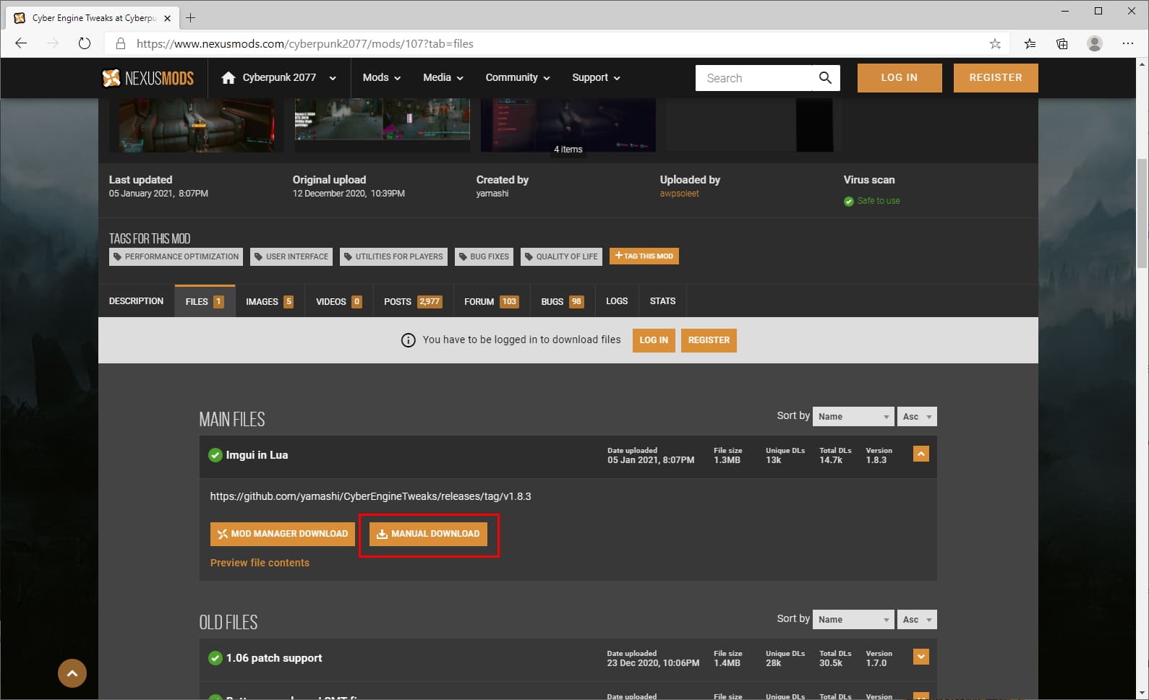Open the Cyberpunk 2077 game dropdown

280,78
